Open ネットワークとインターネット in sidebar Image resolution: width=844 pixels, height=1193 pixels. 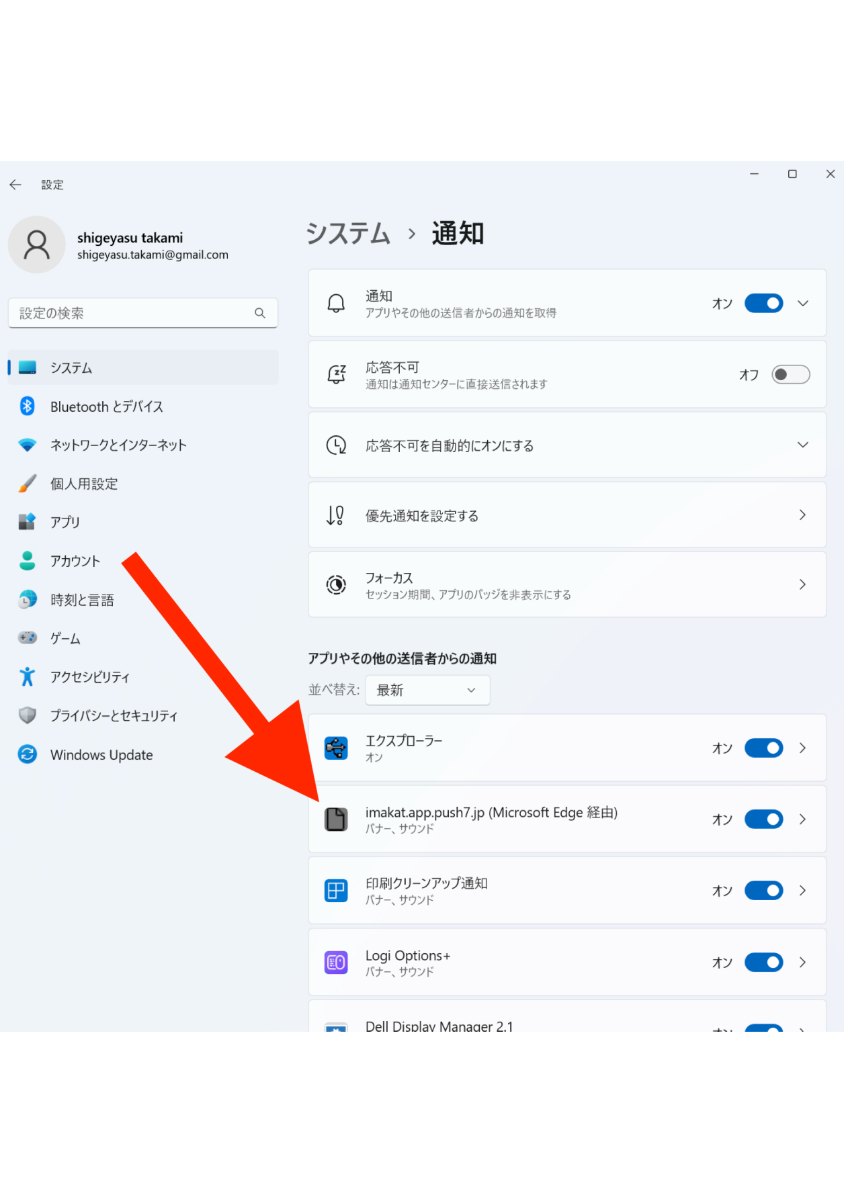pyautogui.click(x=118, y=445)
